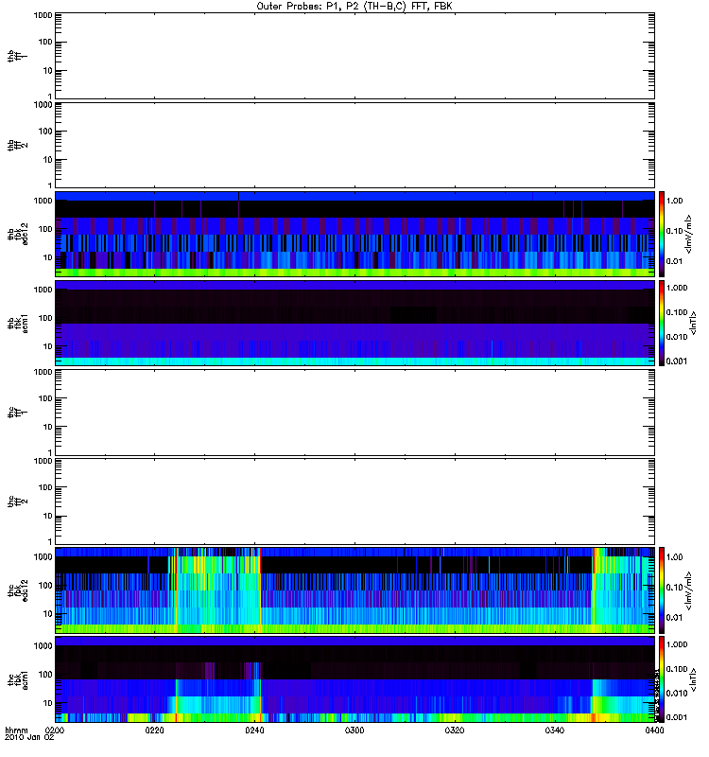The height and width of the screenshot is (757, 709).
Task: Select the 0320 time axis label
Action: point(455,731)
